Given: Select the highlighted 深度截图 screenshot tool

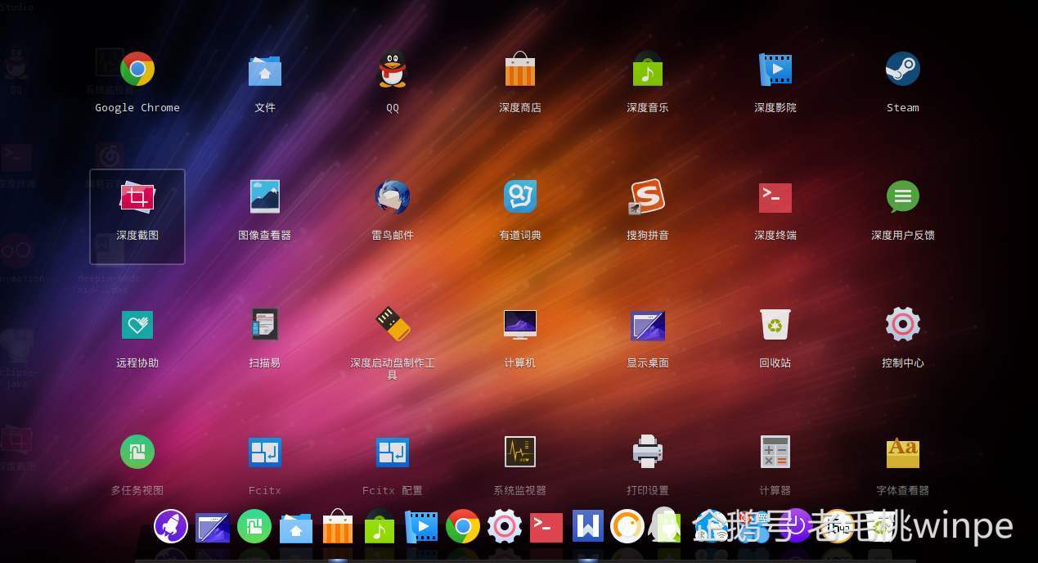Looking at the screenshot, I should coord(137,198).
